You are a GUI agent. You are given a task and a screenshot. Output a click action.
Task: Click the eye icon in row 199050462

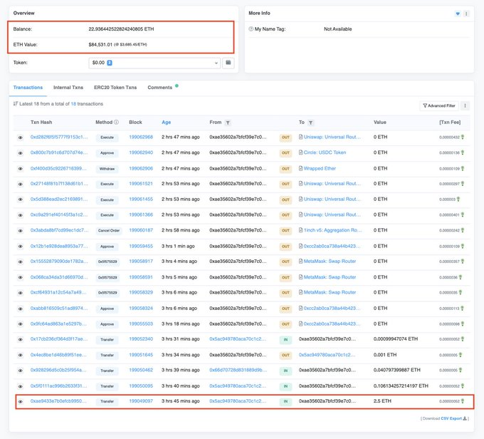[21, 371]
